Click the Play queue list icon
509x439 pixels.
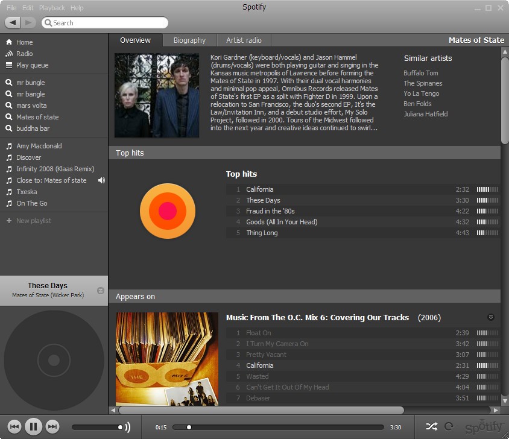point(9,65)
